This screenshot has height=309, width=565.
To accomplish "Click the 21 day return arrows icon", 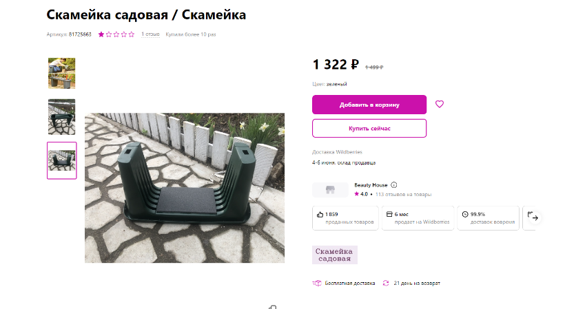I will tap(386, 283).
